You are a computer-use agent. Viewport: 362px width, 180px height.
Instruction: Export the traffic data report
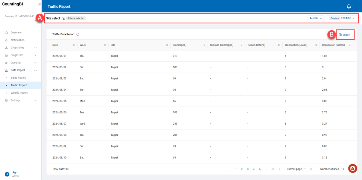point(345,35)
